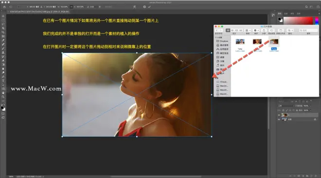Image resolution: width=321 pixels, height=178 pixels.
Task: Expand the layer opacity 100% dropdown
Action: [x=307, y=106]
